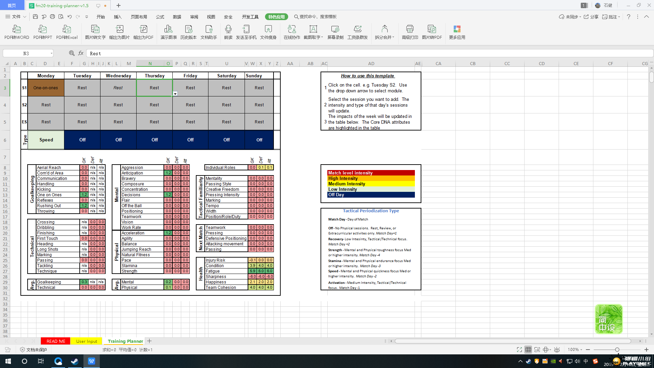Open 更多应用 for more apps

(457, 32)
